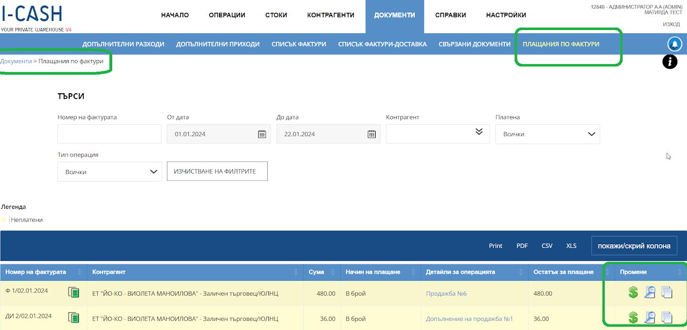
Task: Click the magnifier view icon for invoice Ф 1/02.01.2024
Action: [650, 292]
